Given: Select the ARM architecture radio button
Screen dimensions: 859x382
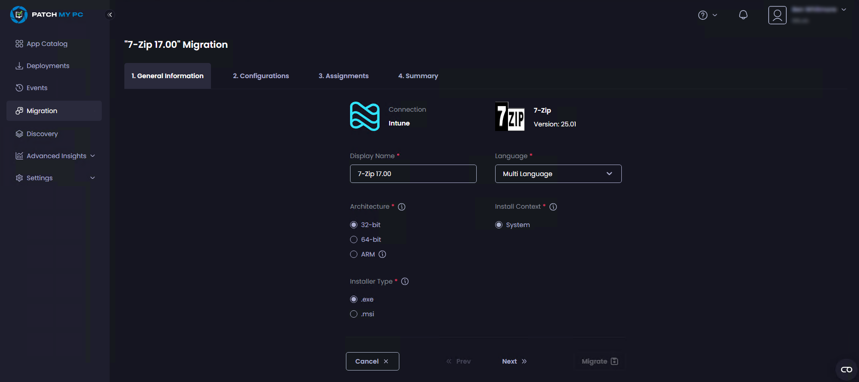Looking at the screenshot, I should click(x=354, y=254).
